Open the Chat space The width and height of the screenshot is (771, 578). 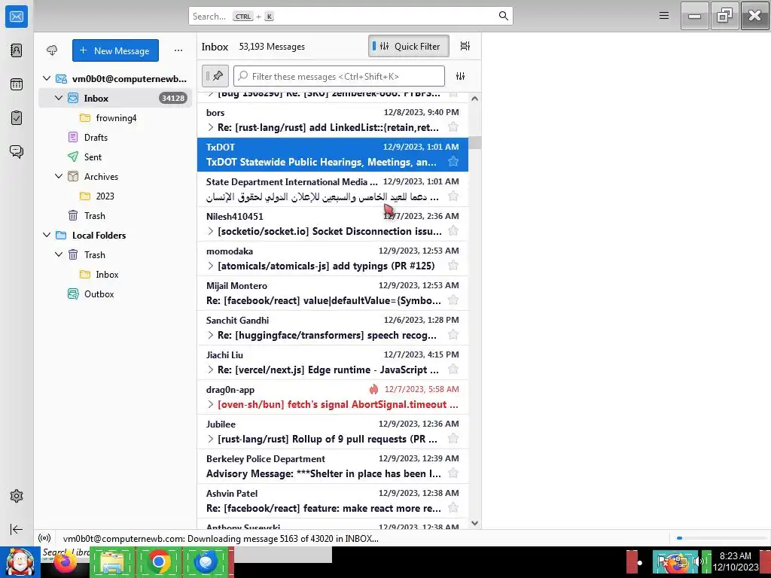(x=17, y=151)
